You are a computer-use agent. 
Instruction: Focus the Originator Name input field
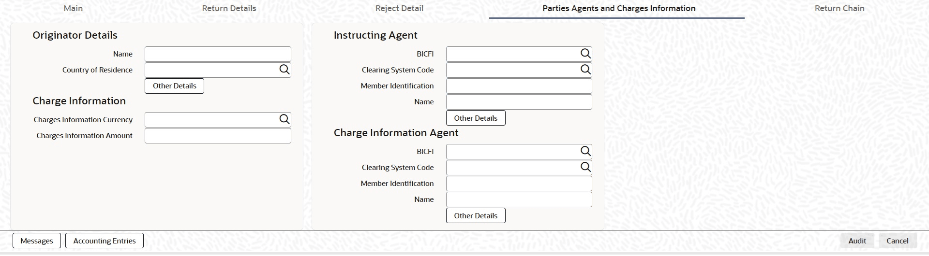(218, 54)
